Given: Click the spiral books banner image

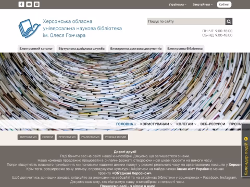Looking at the screenshot, I should (125, 86).
